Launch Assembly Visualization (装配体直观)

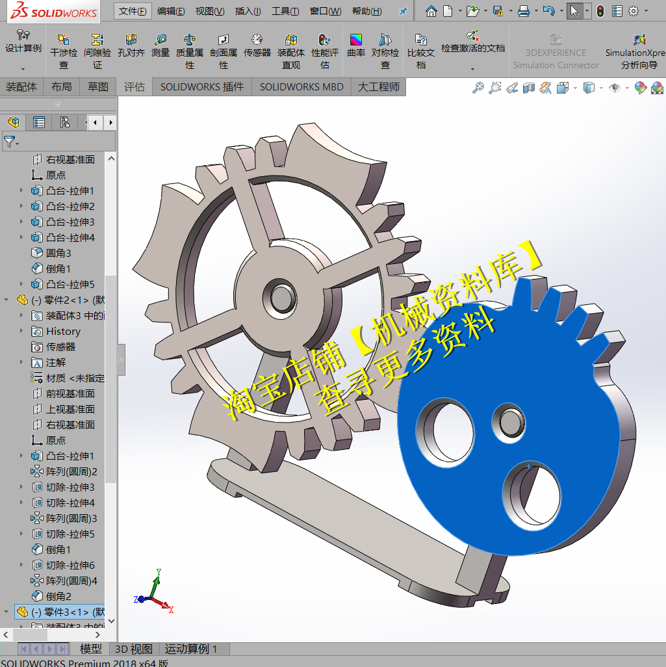click(x=291, y=52)
